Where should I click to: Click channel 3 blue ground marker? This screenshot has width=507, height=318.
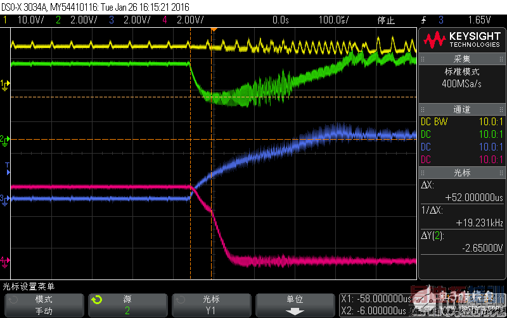pyautogui.click(x=5, y=199)
